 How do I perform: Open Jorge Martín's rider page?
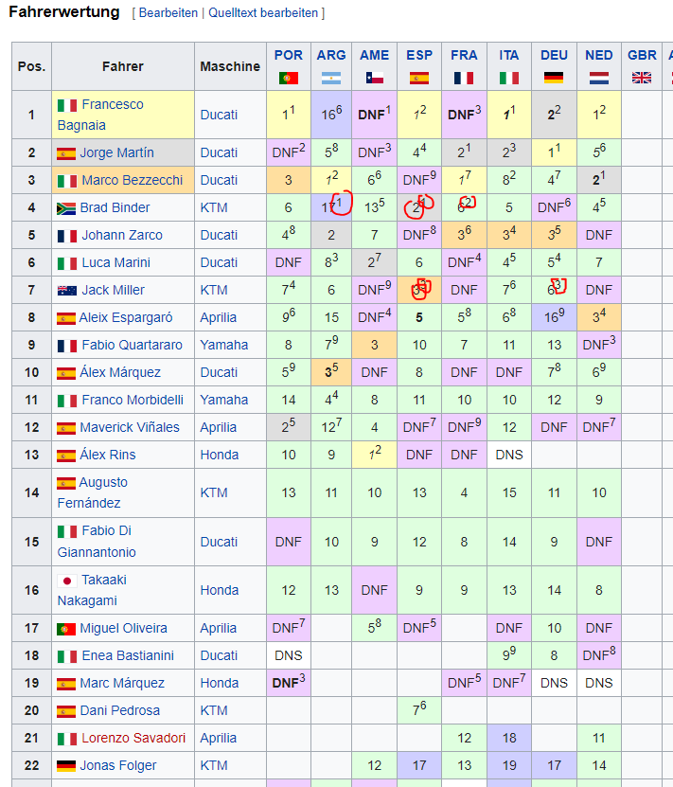coord(116,152)
